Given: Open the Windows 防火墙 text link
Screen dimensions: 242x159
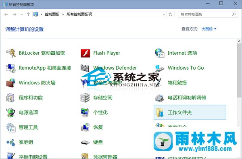Looking at the screenshot, I should 37,83.
